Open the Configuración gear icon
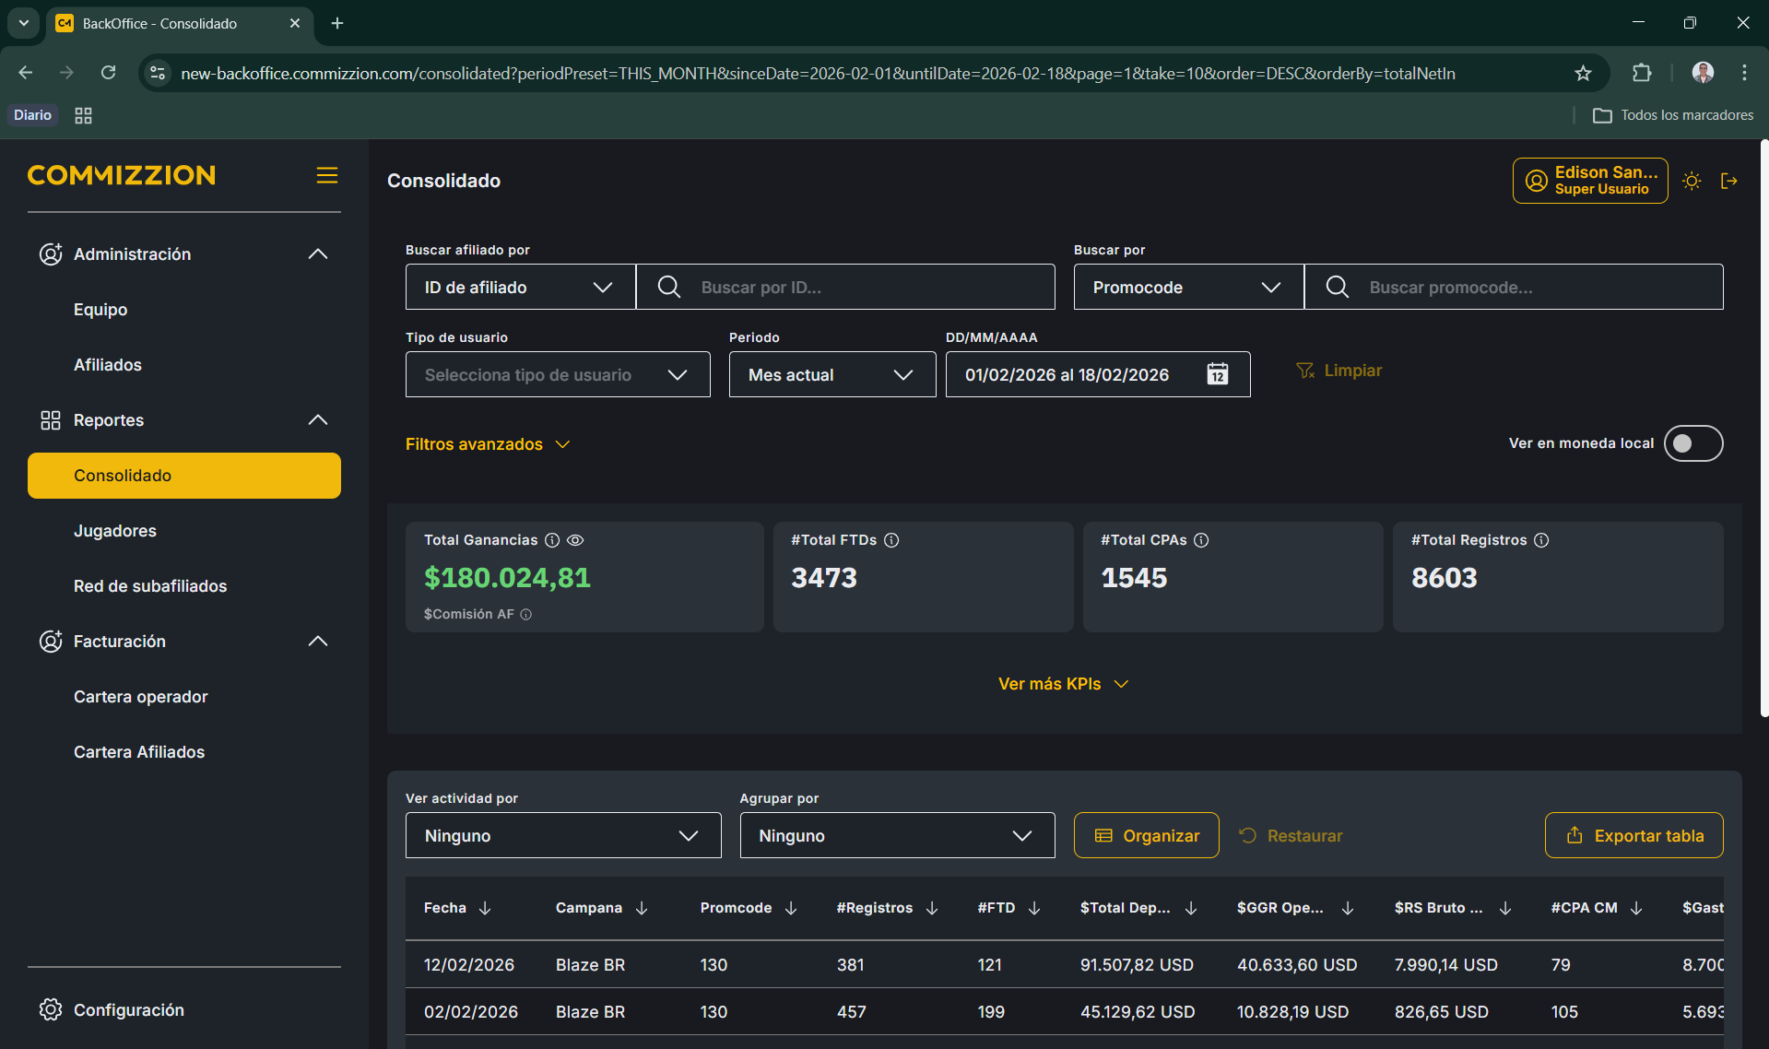This screenshot has height=1049, width=1769. (x=51, y=1009)
